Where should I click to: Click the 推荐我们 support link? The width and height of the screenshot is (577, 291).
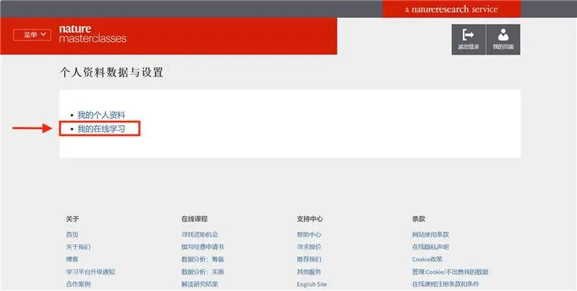click(309, 259)
